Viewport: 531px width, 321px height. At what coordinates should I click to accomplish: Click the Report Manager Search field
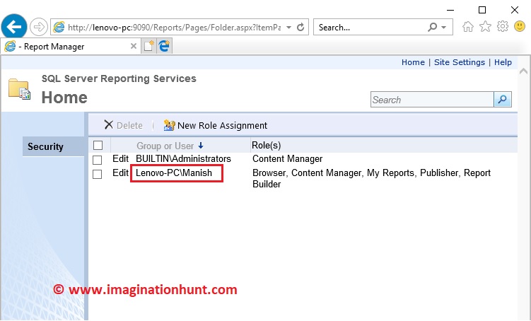pyautogui.click(x=432, y=100)
